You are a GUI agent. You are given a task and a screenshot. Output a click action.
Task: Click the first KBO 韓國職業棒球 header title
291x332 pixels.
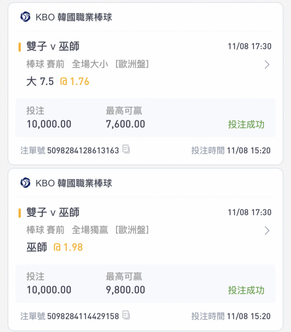(73, 17)
